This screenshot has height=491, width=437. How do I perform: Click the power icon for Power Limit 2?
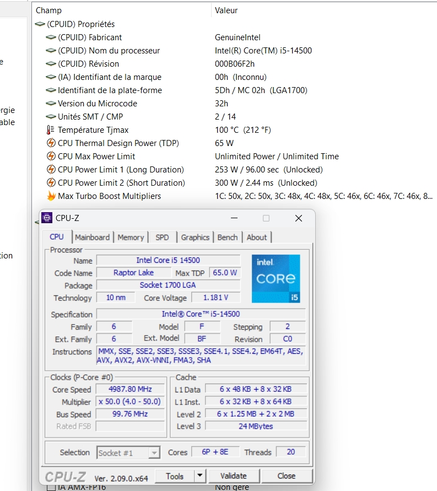51,182
